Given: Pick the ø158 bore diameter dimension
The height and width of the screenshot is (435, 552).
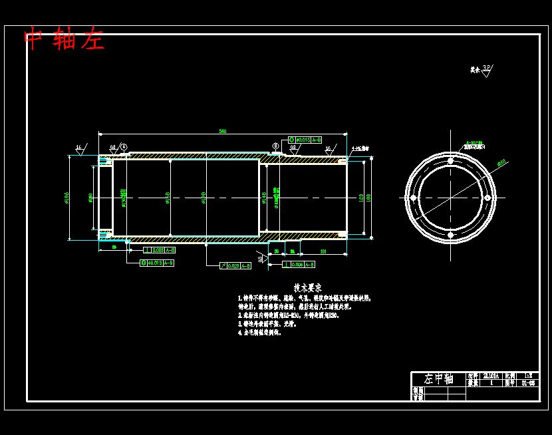Looking at the screenshot, I should 168,198.
